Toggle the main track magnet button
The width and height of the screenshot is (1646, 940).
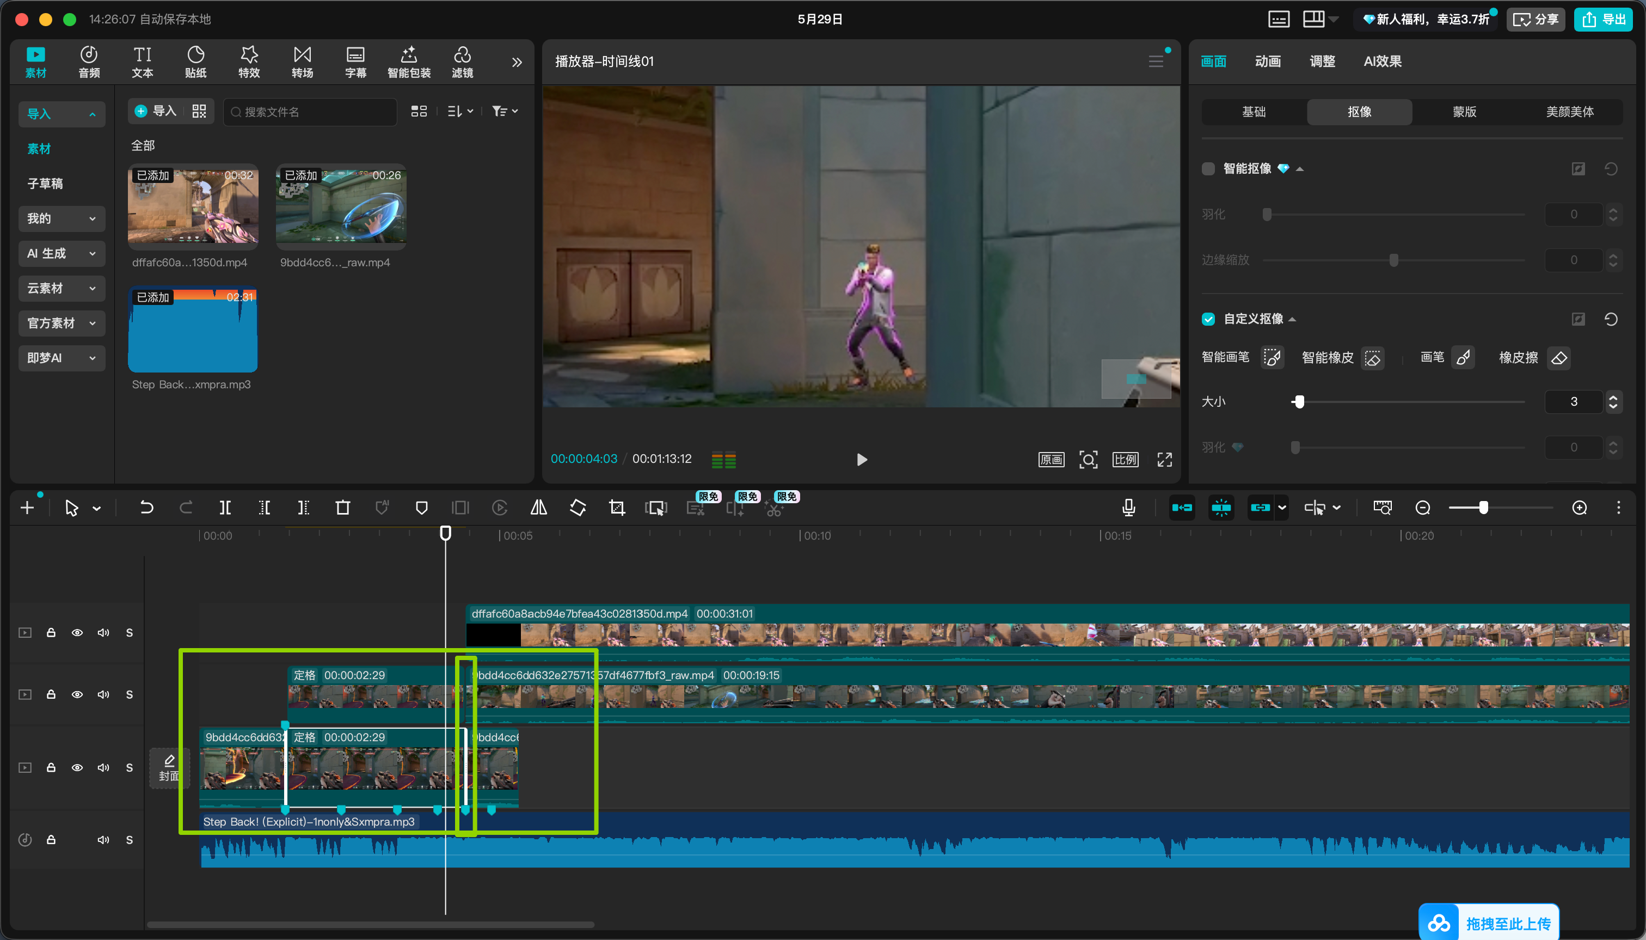click(1182, 508)
